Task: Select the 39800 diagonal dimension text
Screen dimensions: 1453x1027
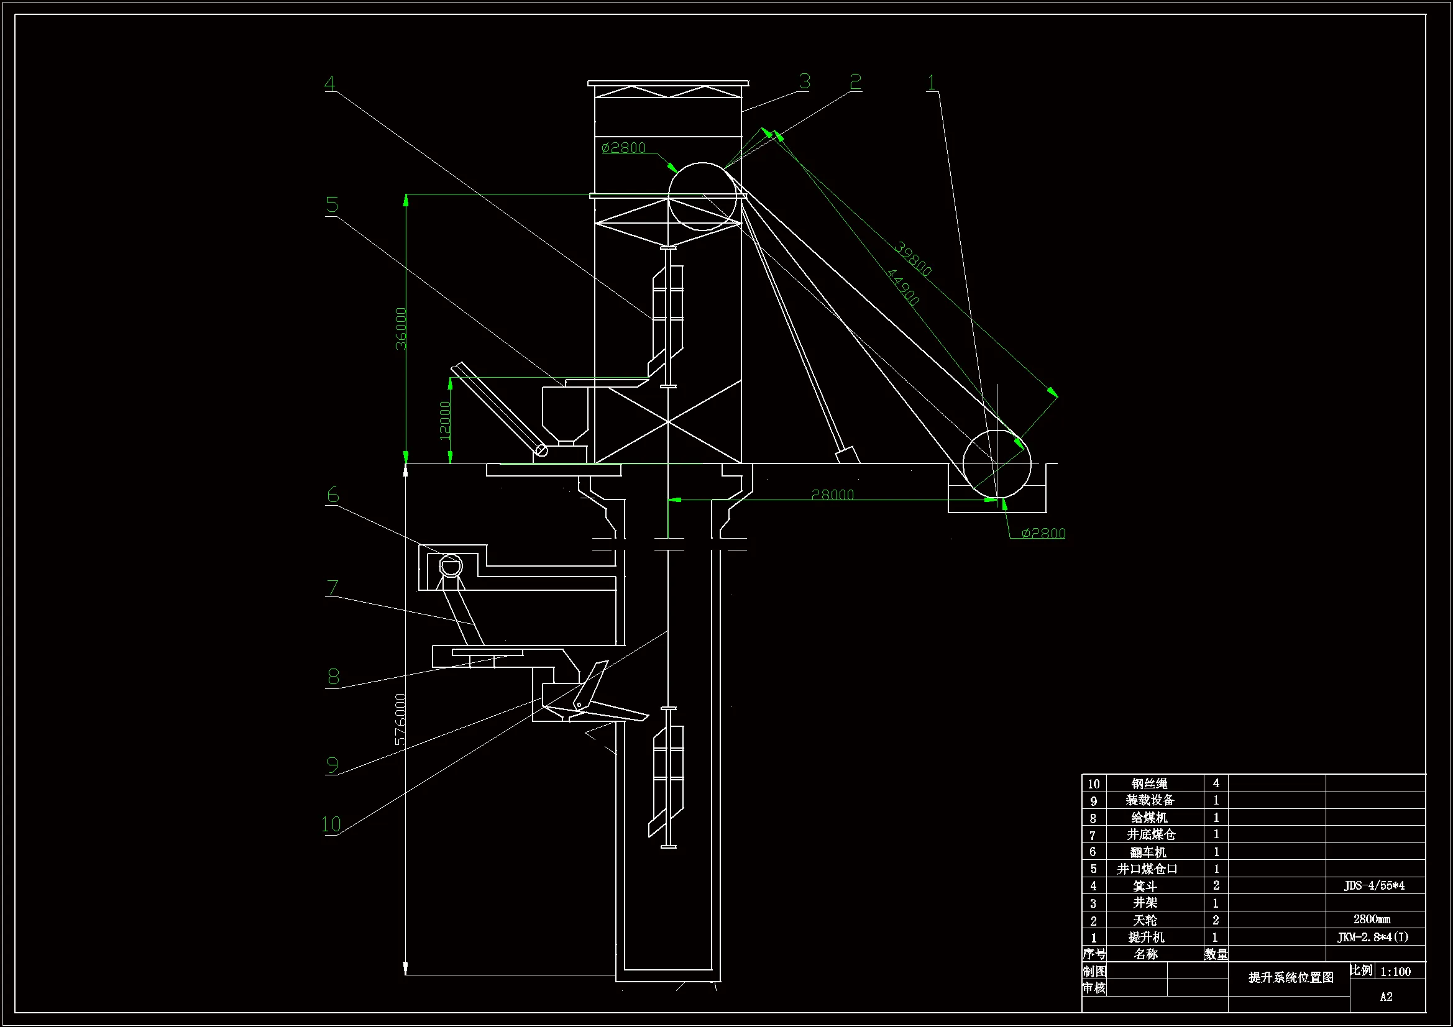Action: [x=912, y=259]
